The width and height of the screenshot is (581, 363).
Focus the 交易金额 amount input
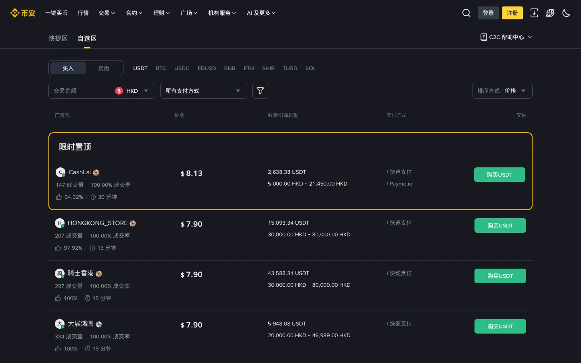pyautogui.click(x=79, y=91)
